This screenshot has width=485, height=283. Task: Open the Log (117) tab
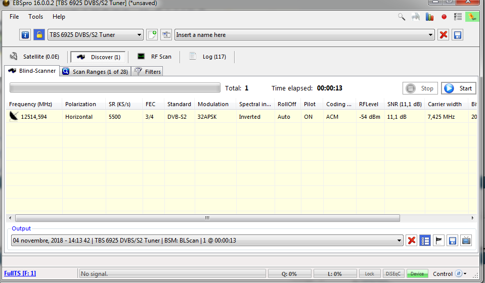coord(207,57)
